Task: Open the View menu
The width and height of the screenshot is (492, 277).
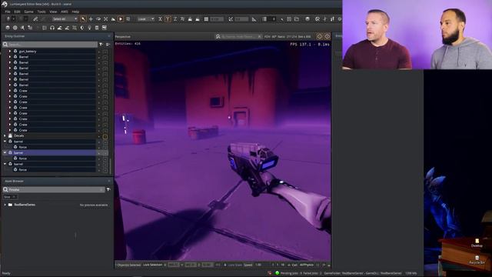Action: (x=53, y=12)
